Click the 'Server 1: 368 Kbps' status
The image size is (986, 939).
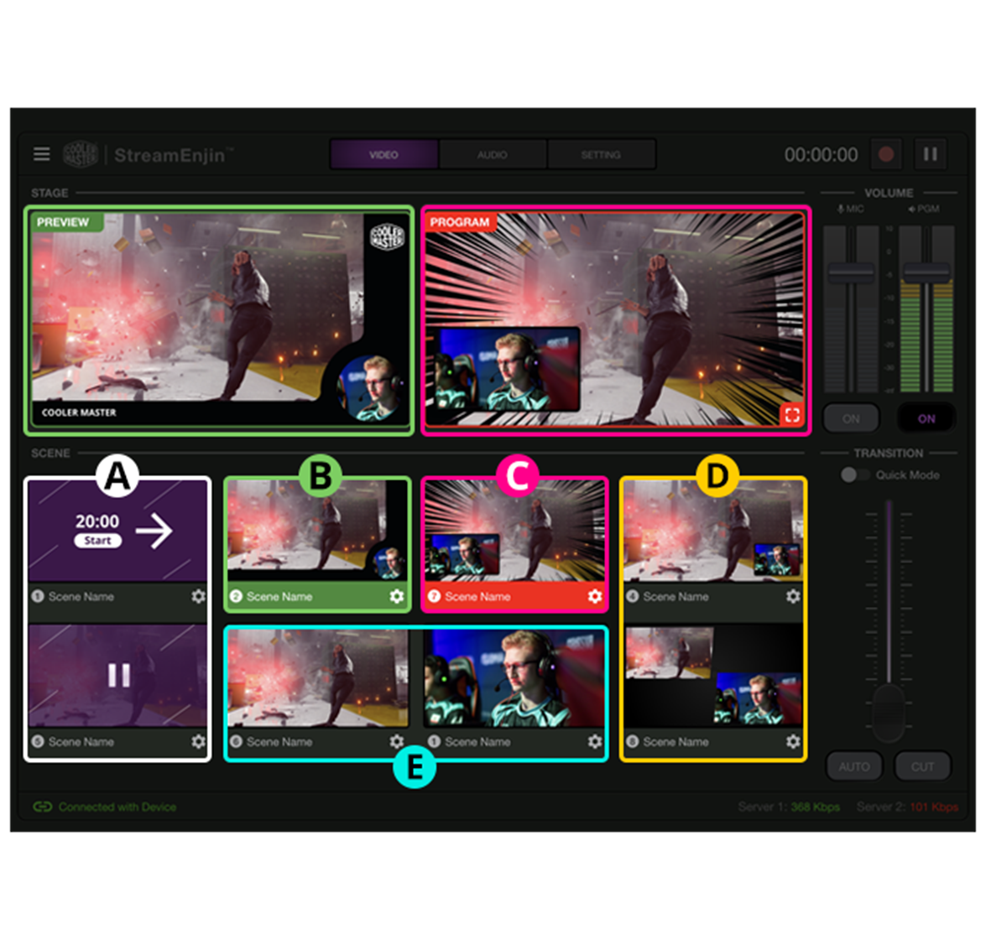click(789, 807)
